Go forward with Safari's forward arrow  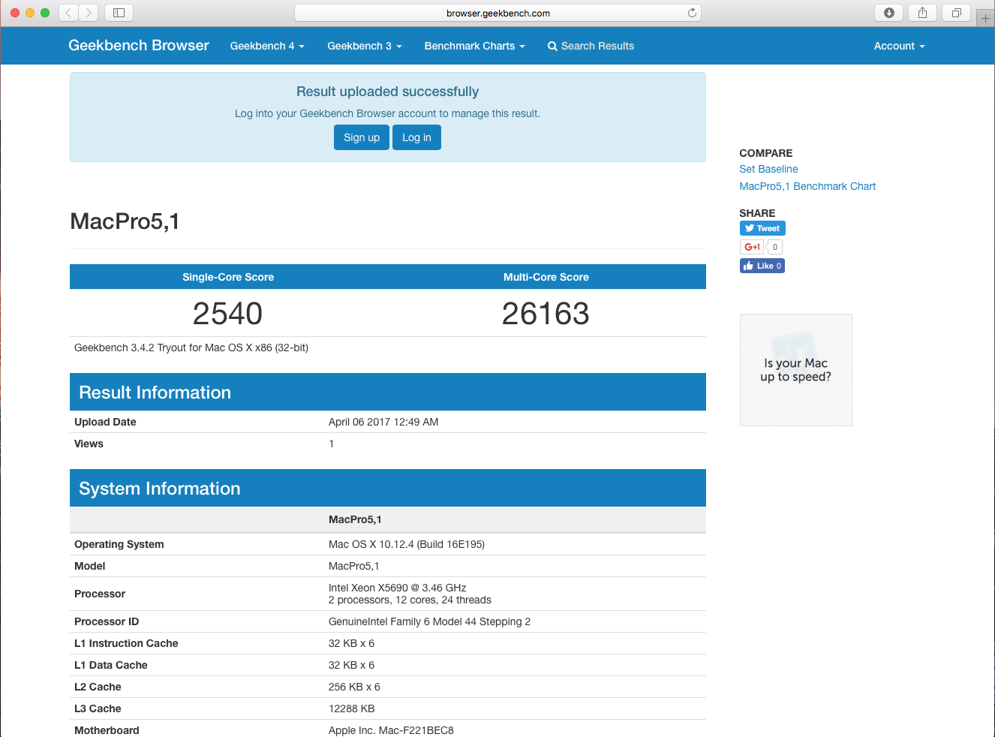(89, 13)
